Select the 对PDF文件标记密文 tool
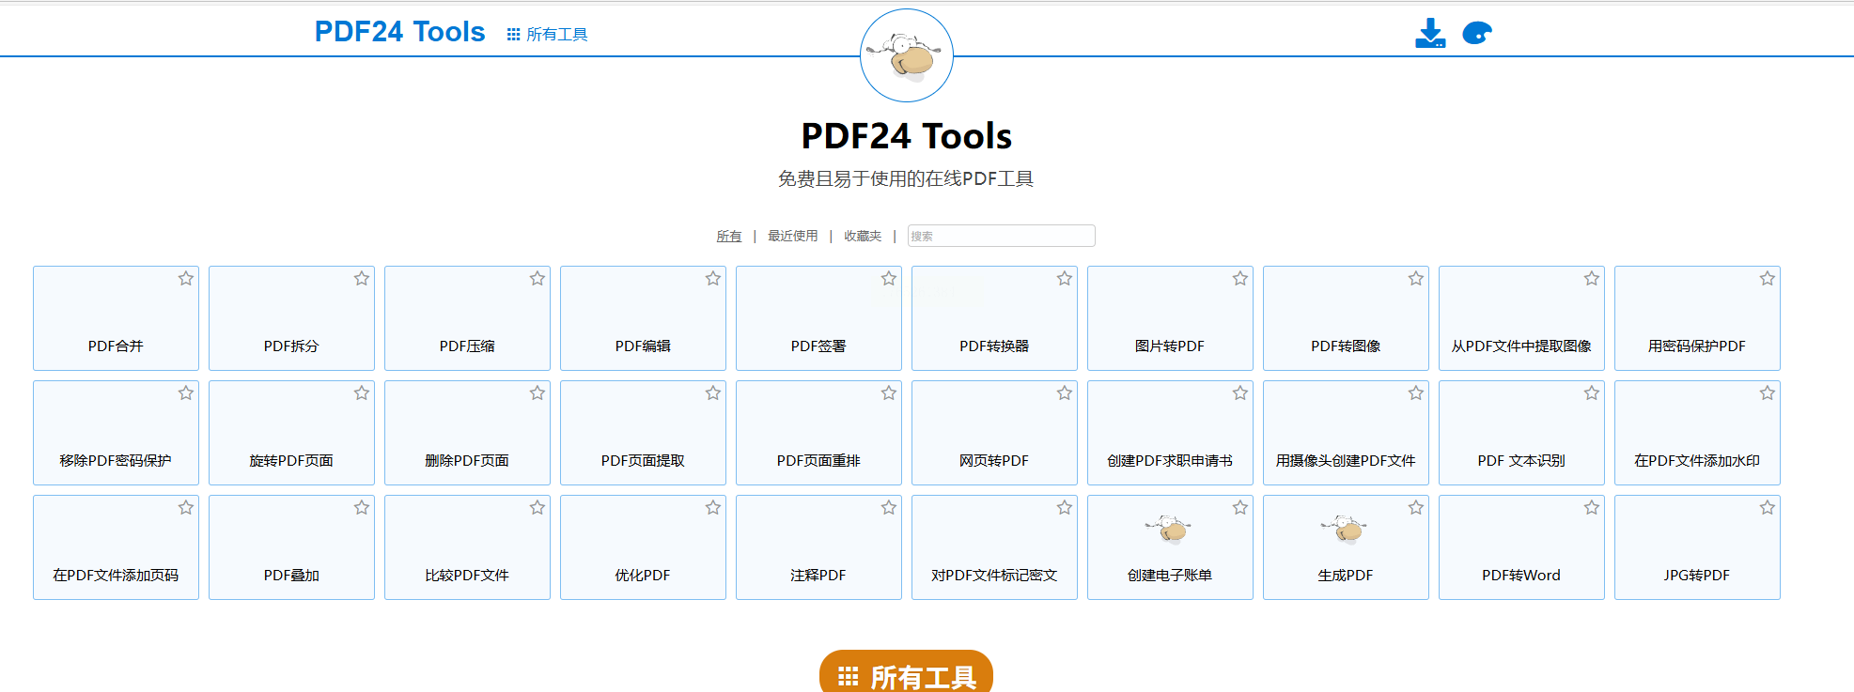The height and width of the screenshot is (692, 1854). 994,547
